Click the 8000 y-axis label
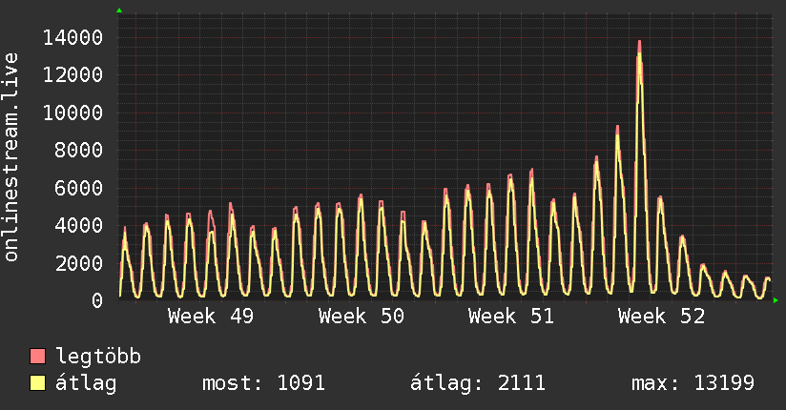 (79, 151)
